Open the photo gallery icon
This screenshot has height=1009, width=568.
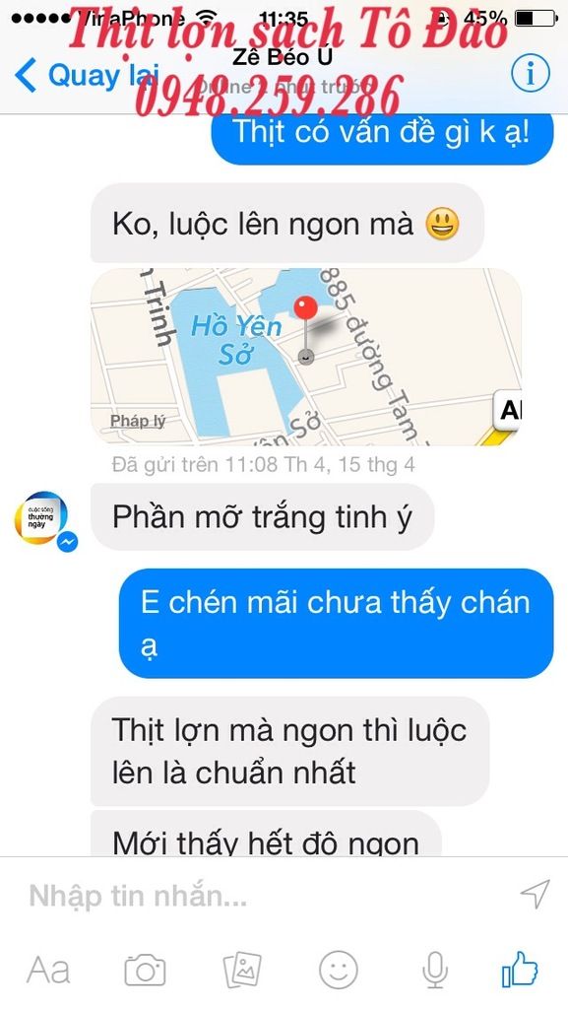tap(242, 970)
